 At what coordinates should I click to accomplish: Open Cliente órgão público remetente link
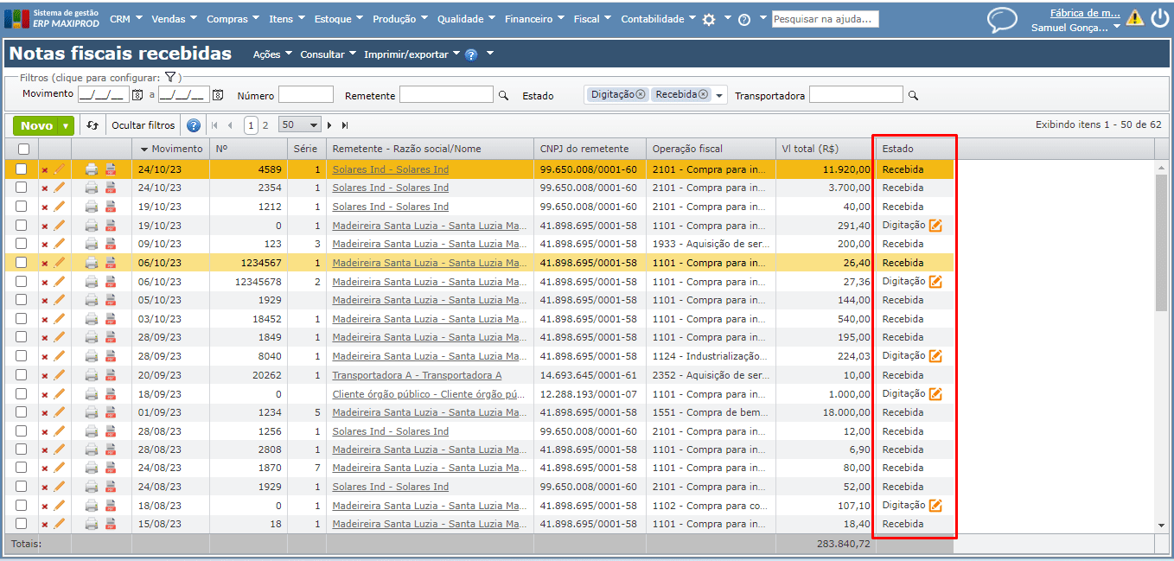coord(429,393)
